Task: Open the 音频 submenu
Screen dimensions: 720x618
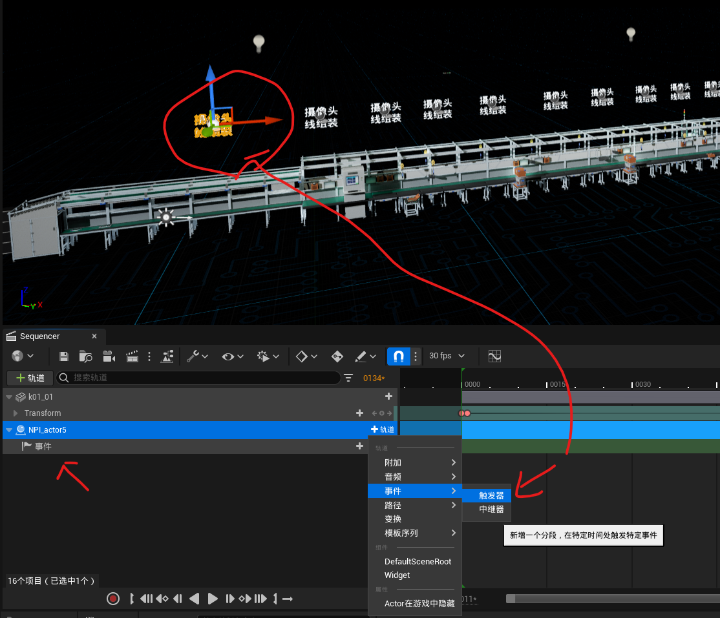Action: (x=415, y=477)
